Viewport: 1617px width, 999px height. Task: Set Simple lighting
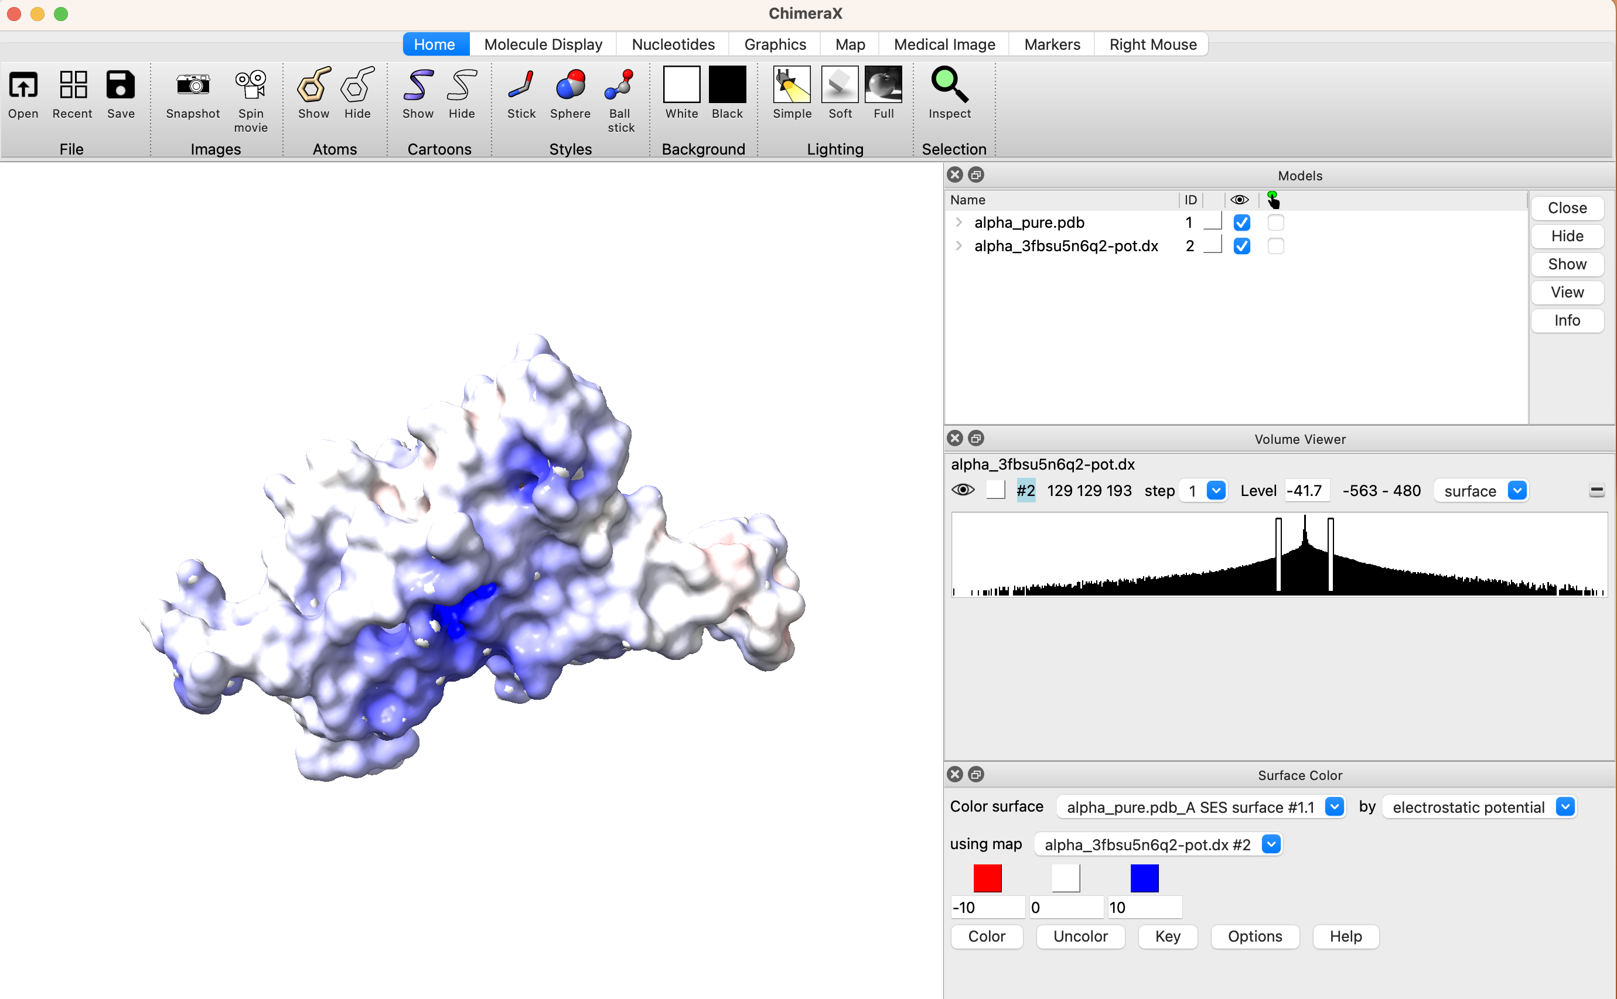tap(792, 84)
